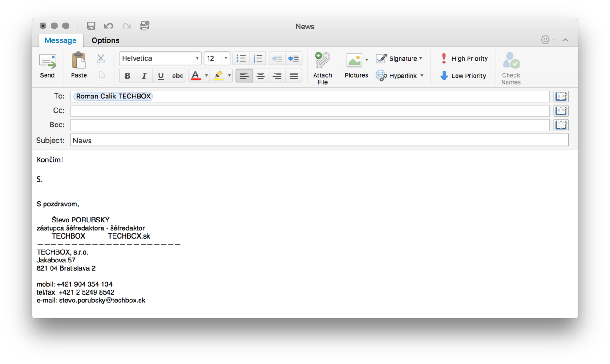Click 'S pozdravom,' in the body
This screenshot has width=610, height=364.
[x=58, y=204]
